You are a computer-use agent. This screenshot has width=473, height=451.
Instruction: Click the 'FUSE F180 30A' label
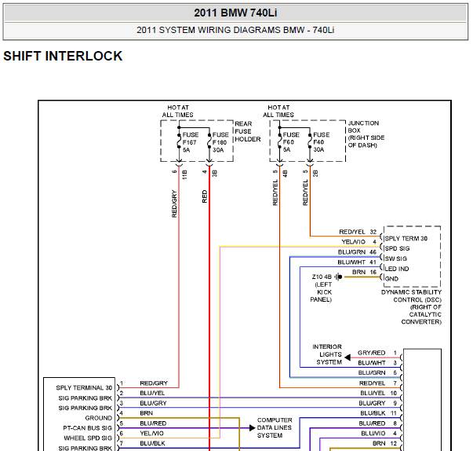(220, 142)
